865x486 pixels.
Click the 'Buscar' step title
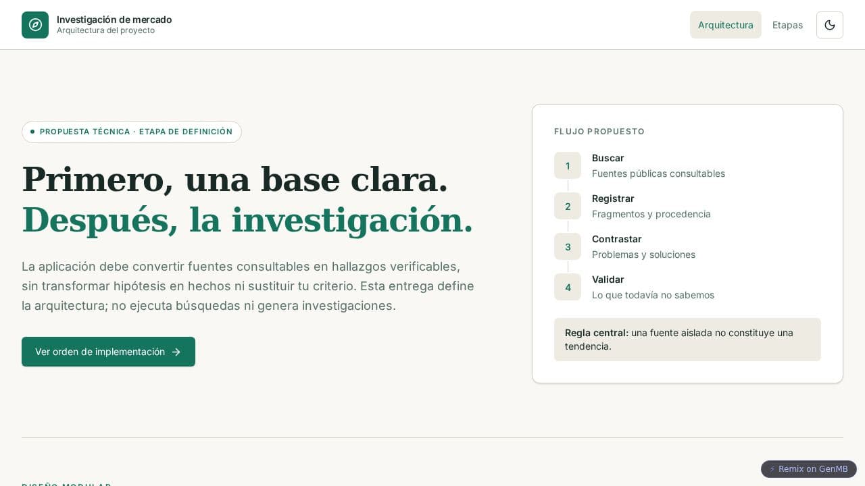[608, 158]
